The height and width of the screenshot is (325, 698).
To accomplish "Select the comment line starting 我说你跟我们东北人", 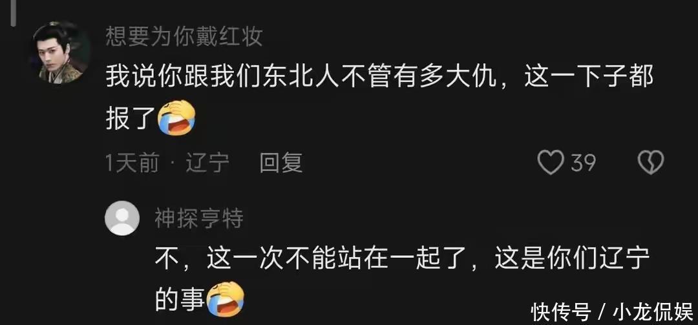I will [379, 78].
